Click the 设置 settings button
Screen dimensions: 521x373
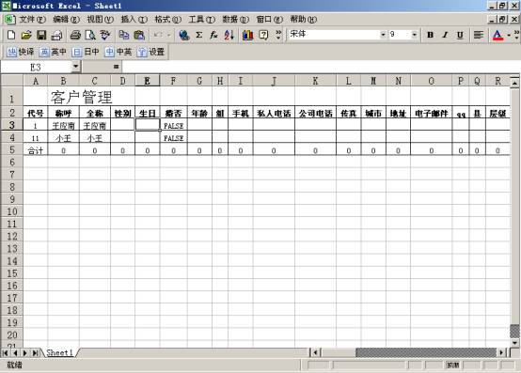pos(150,52)
